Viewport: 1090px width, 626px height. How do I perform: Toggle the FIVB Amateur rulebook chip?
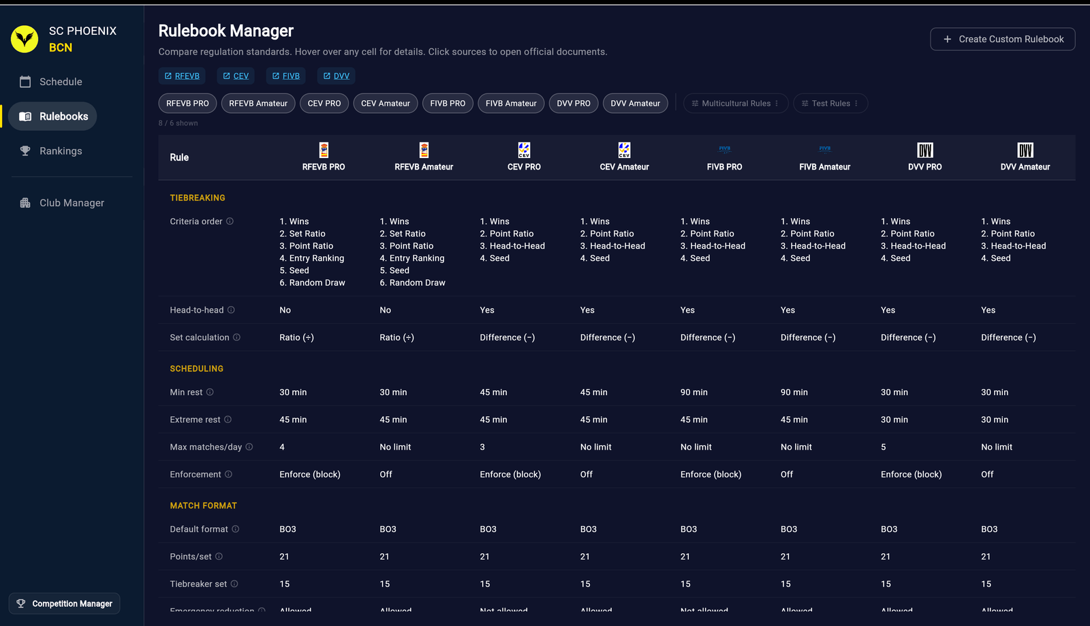(511, 104)
